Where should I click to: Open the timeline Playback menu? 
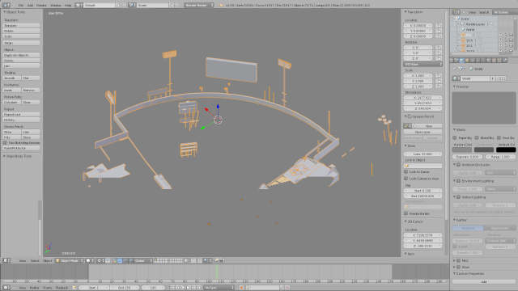62,288
